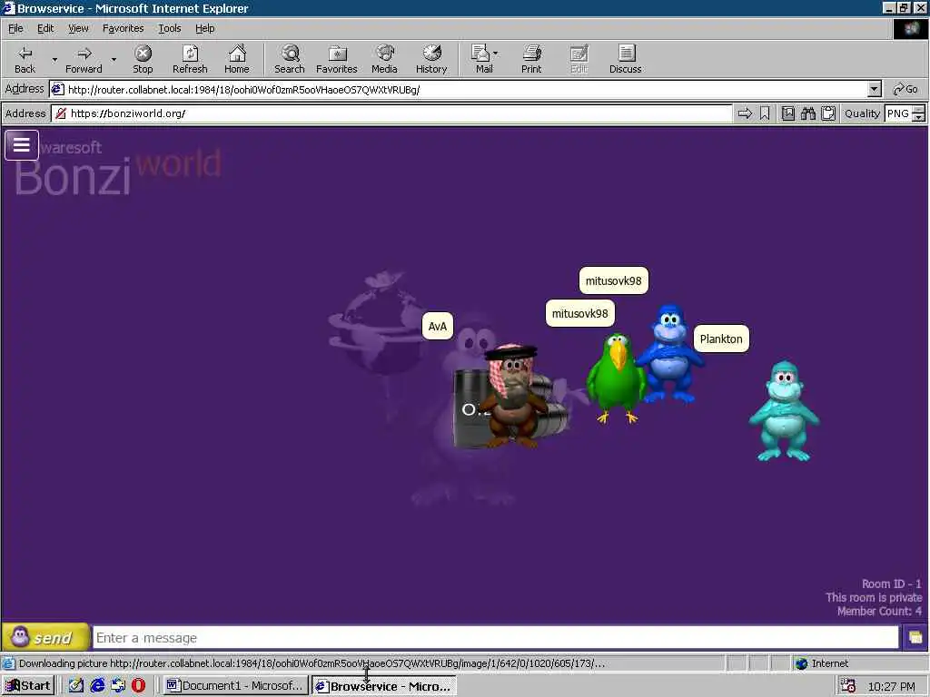Decrease Quality with the down spinner
This screenshot has height=697, width=930.
919,117
